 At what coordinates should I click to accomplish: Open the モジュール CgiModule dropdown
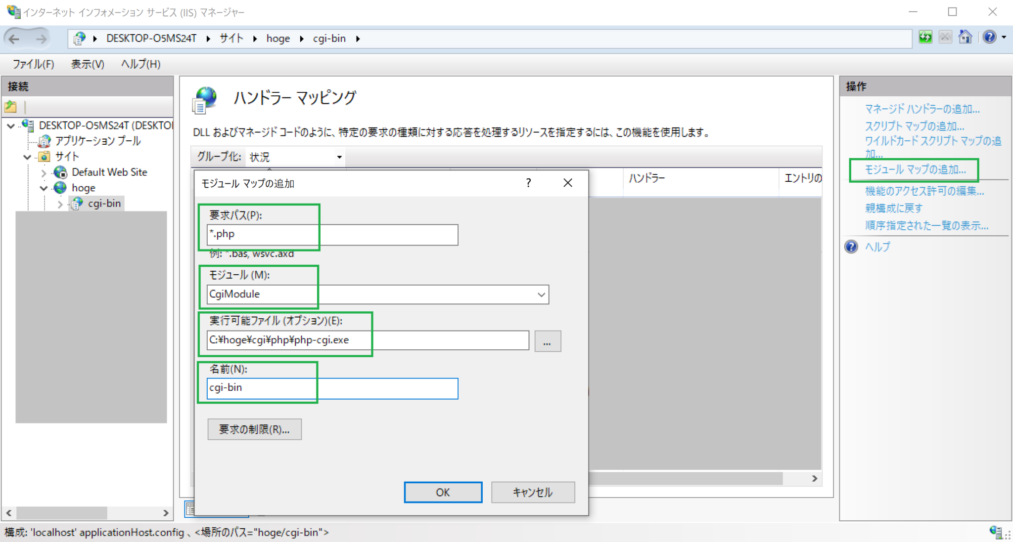click(x=540, y=294)
